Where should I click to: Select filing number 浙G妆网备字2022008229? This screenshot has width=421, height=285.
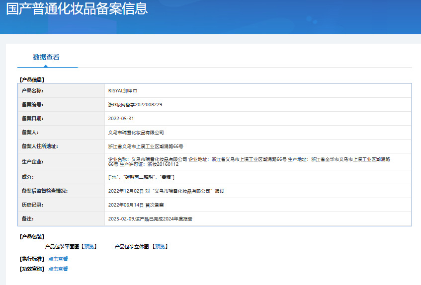(135, 105)
